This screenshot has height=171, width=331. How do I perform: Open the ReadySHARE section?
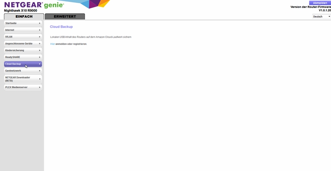tap(21, 57)
